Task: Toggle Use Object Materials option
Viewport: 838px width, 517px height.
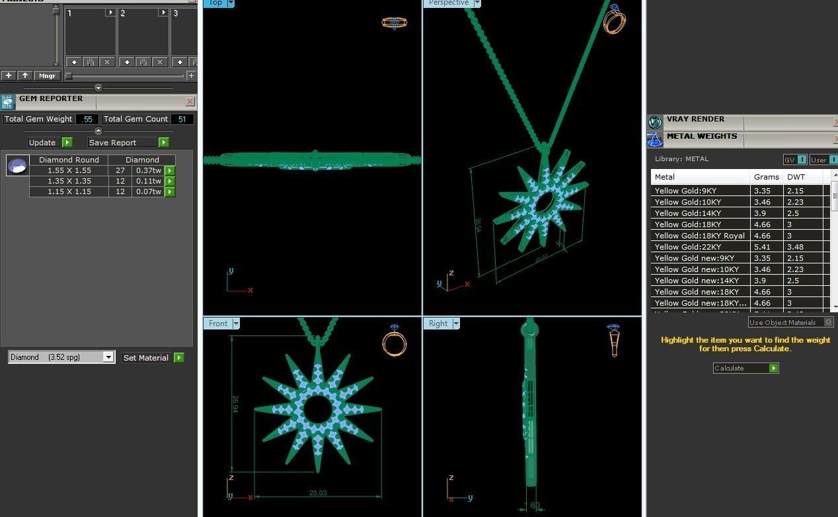Action: [791, 322]
